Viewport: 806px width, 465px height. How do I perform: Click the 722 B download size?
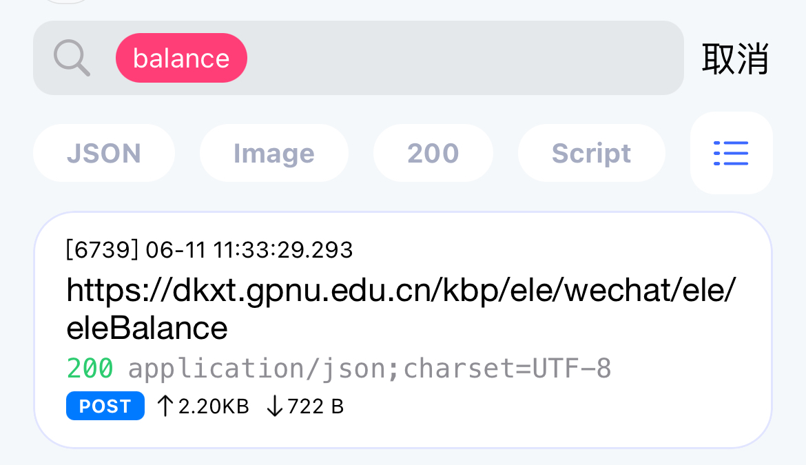point(315,406)
